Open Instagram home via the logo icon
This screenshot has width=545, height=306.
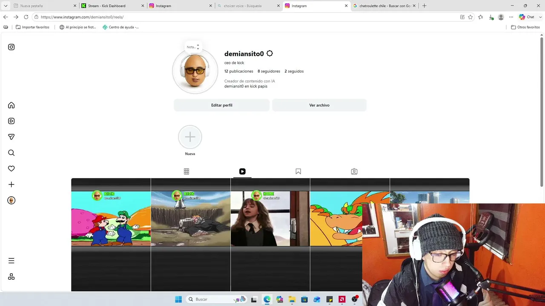(11, 47)
